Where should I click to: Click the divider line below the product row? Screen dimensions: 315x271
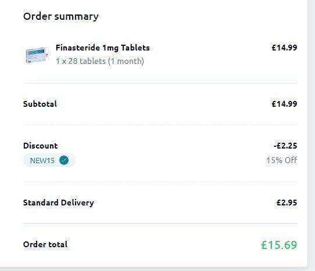(x=160, y=83)
